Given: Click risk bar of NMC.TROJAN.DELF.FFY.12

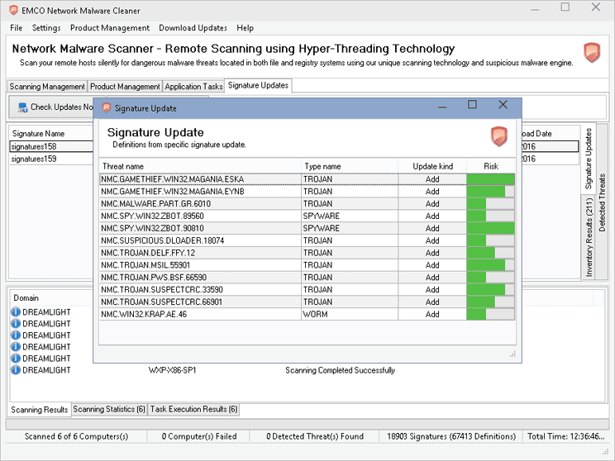Looking at the screenshot, I should (x=491, y=253).
